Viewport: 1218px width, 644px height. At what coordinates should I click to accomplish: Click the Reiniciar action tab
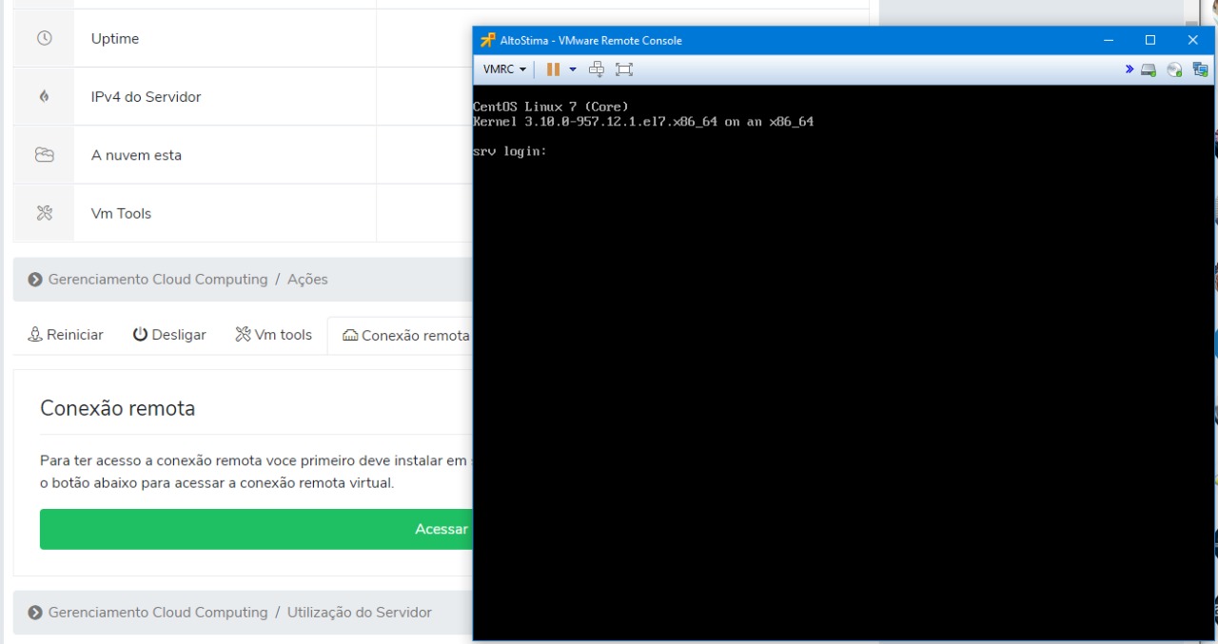(66, 335)
